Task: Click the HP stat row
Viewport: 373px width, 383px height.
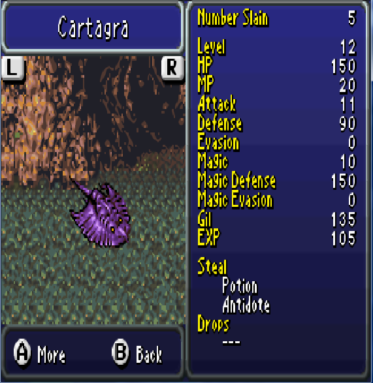Action: click(x=277, y=65)
